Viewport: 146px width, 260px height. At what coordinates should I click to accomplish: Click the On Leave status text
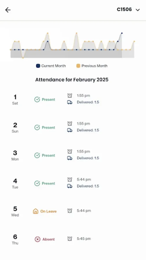(x=48, y=211)
